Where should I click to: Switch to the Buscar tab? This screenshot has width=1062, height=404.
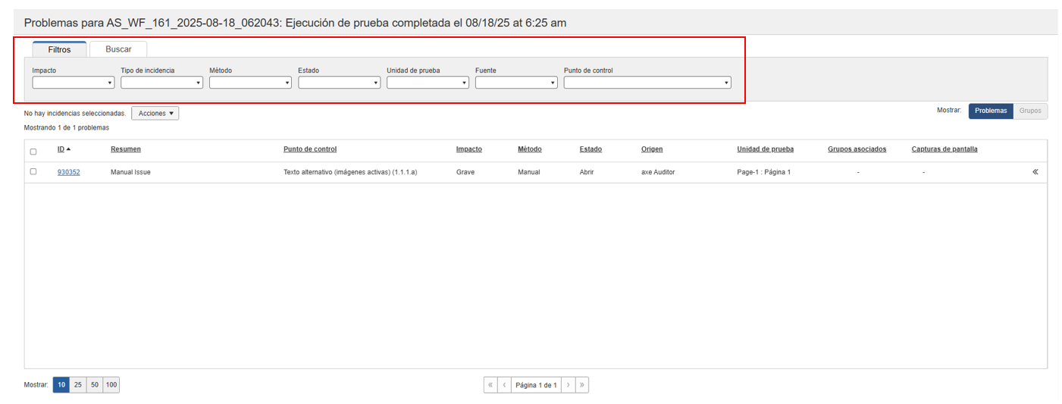[118, 49]
